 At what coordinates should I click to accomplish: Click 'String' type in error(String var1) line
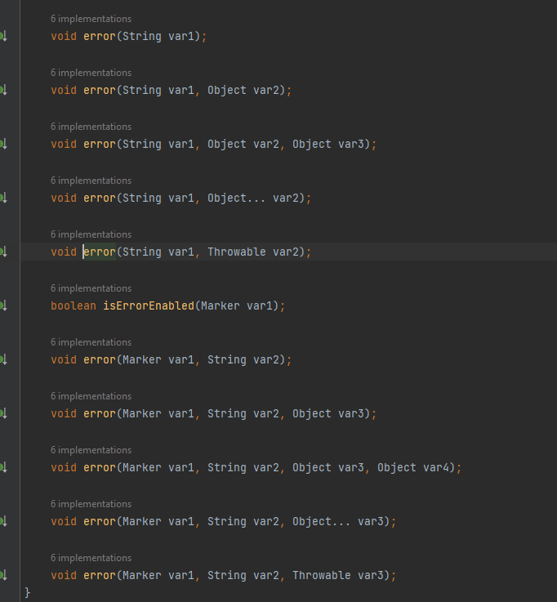click(141, 37)
